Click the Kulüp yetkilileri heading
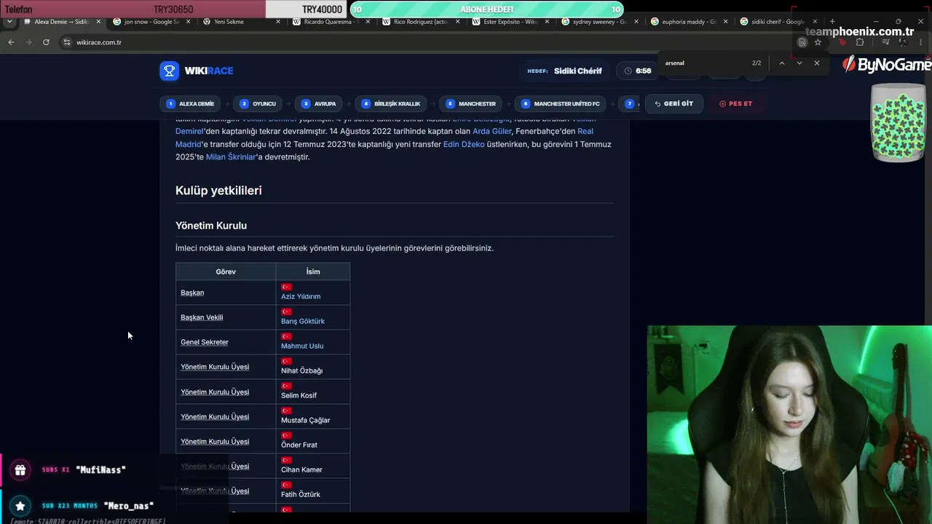 (218, 191)
